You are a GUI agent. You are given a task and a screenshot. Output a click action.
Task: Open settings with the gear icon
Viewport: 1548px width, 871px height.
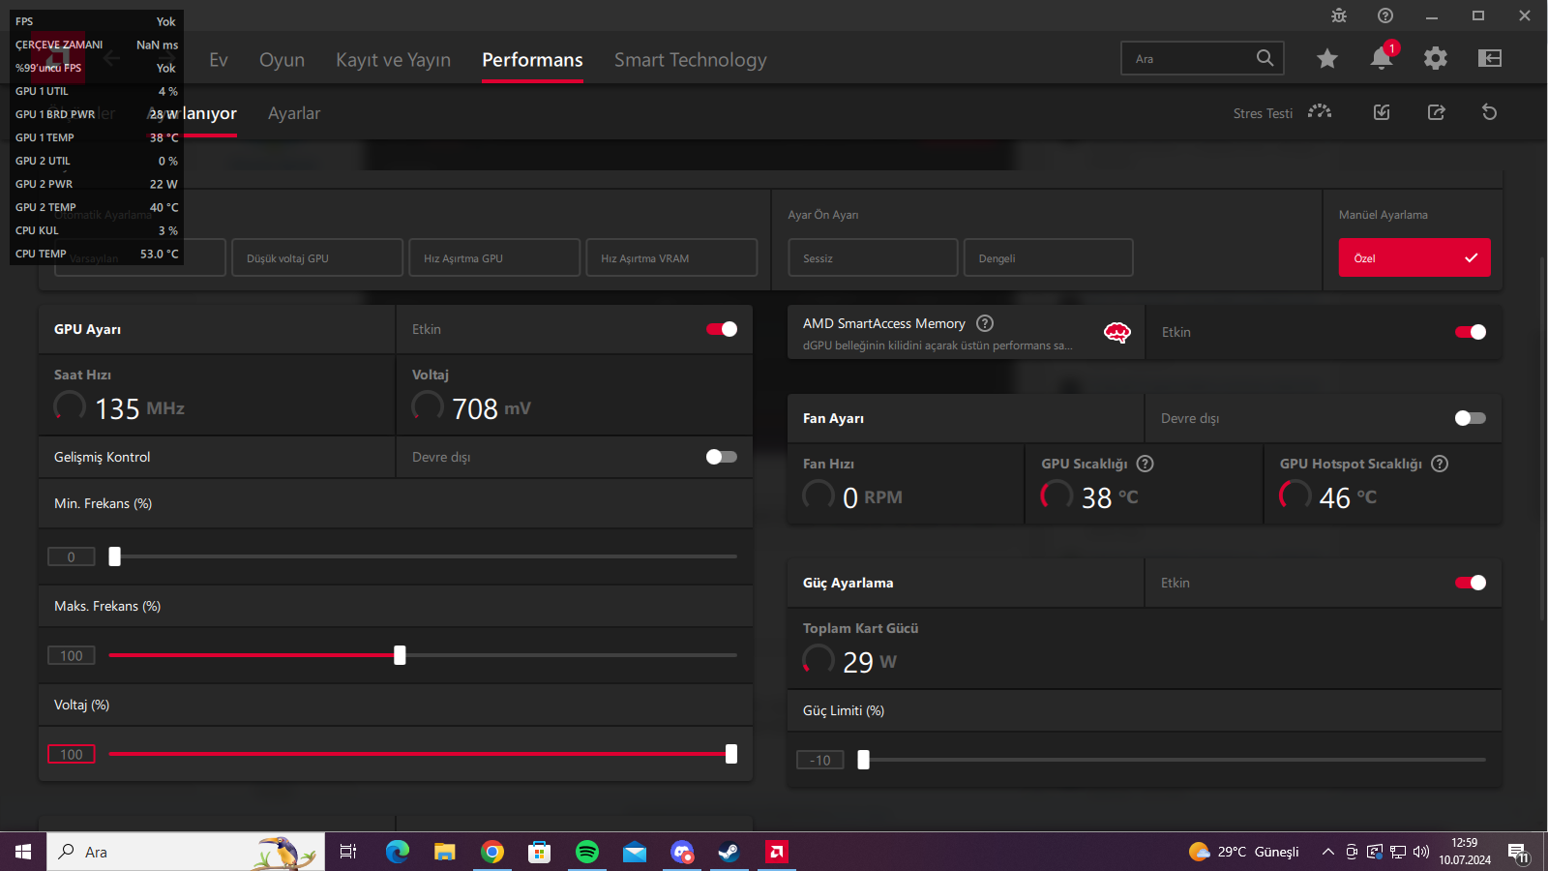[x=1436, y=58]
